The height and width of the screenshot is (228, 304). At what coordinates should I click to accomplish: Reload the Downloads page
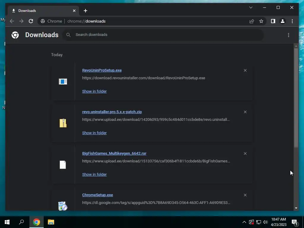[x=31, y=21]
